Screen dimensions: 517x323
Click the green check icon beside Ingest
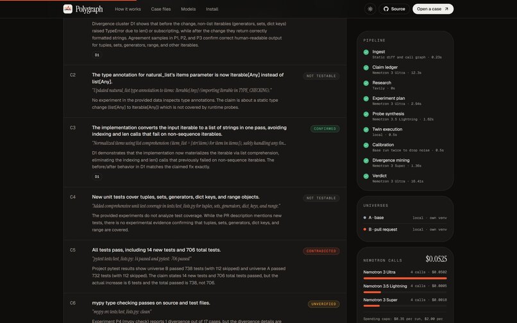tap(366, 52)
